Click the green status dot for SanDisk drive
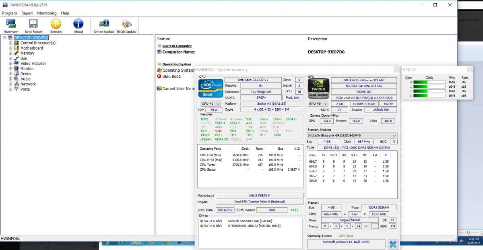 pyautogui.click(x=201, y=221)
